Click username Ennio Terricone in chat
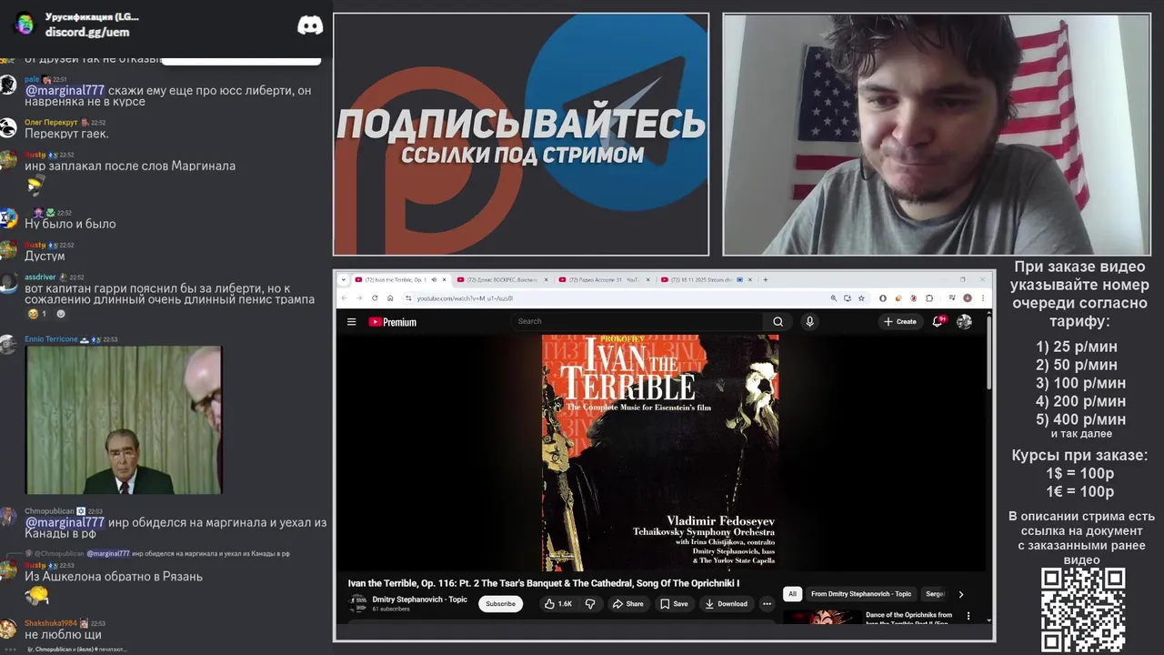The width and height of the screenshot is (1164, 655). 51,339
